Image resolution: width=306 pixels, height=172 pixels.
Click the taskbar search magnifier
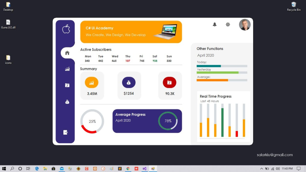click(12, 169)
